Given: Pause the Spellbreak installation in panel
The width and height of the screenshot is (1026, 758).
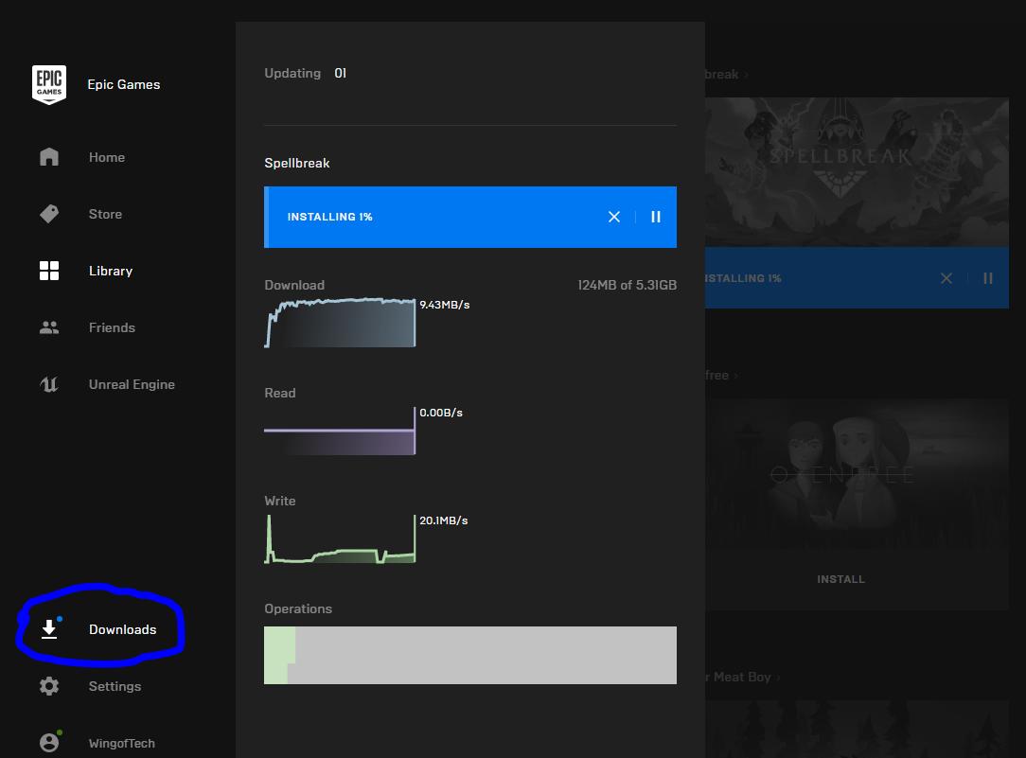Looking at the screenshot, I should [x=656, y=217].
